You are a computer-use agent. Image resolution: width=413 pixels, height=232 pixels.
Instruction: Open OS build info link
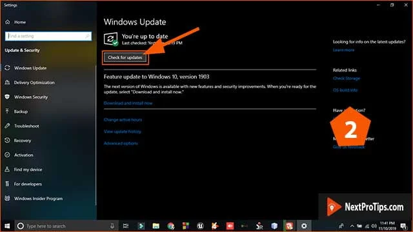click(345, 90)
